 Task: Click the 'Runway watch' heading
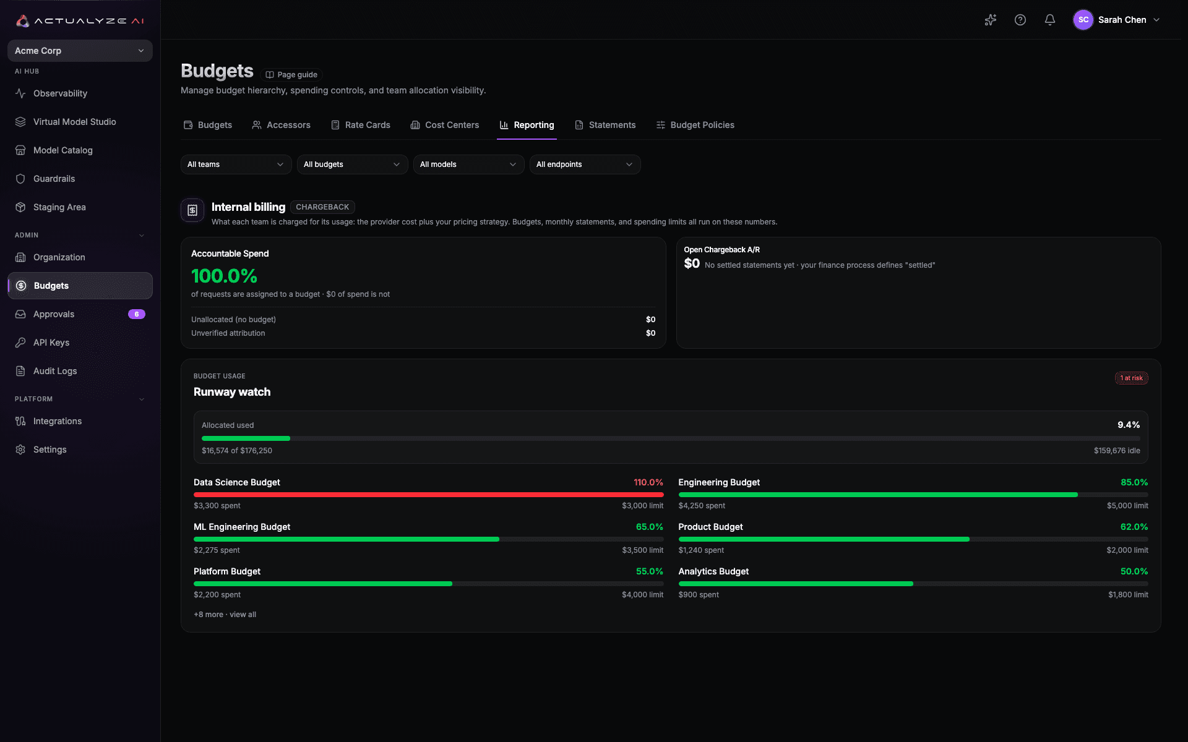(x=232, y=392)
